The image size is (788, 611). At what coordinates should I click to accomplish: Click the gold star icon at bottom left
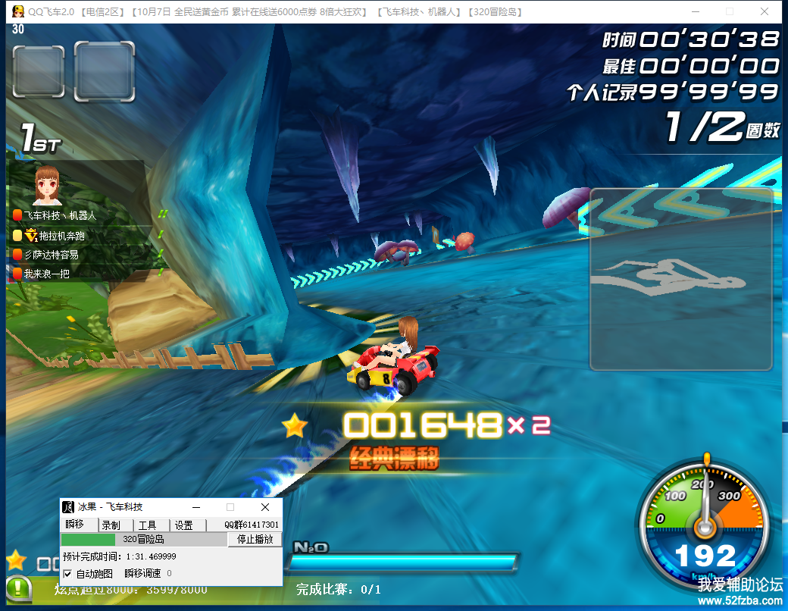[16, 559]
